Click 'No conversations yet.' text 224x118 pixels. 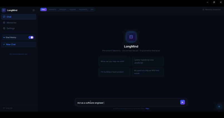click(x=19, y=54)
